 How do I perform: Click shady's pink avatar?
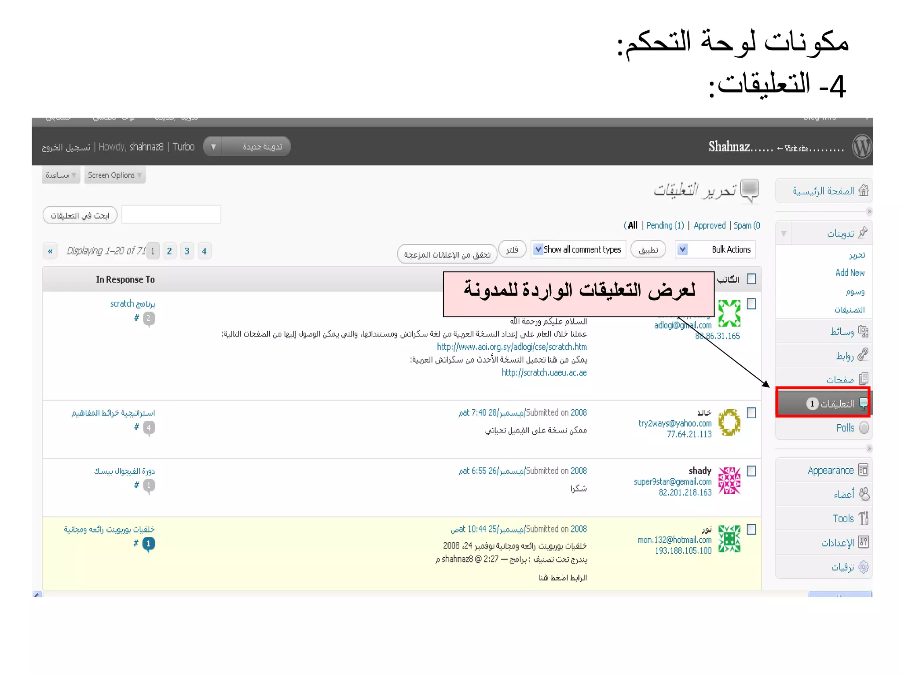[x=729, y=481]
